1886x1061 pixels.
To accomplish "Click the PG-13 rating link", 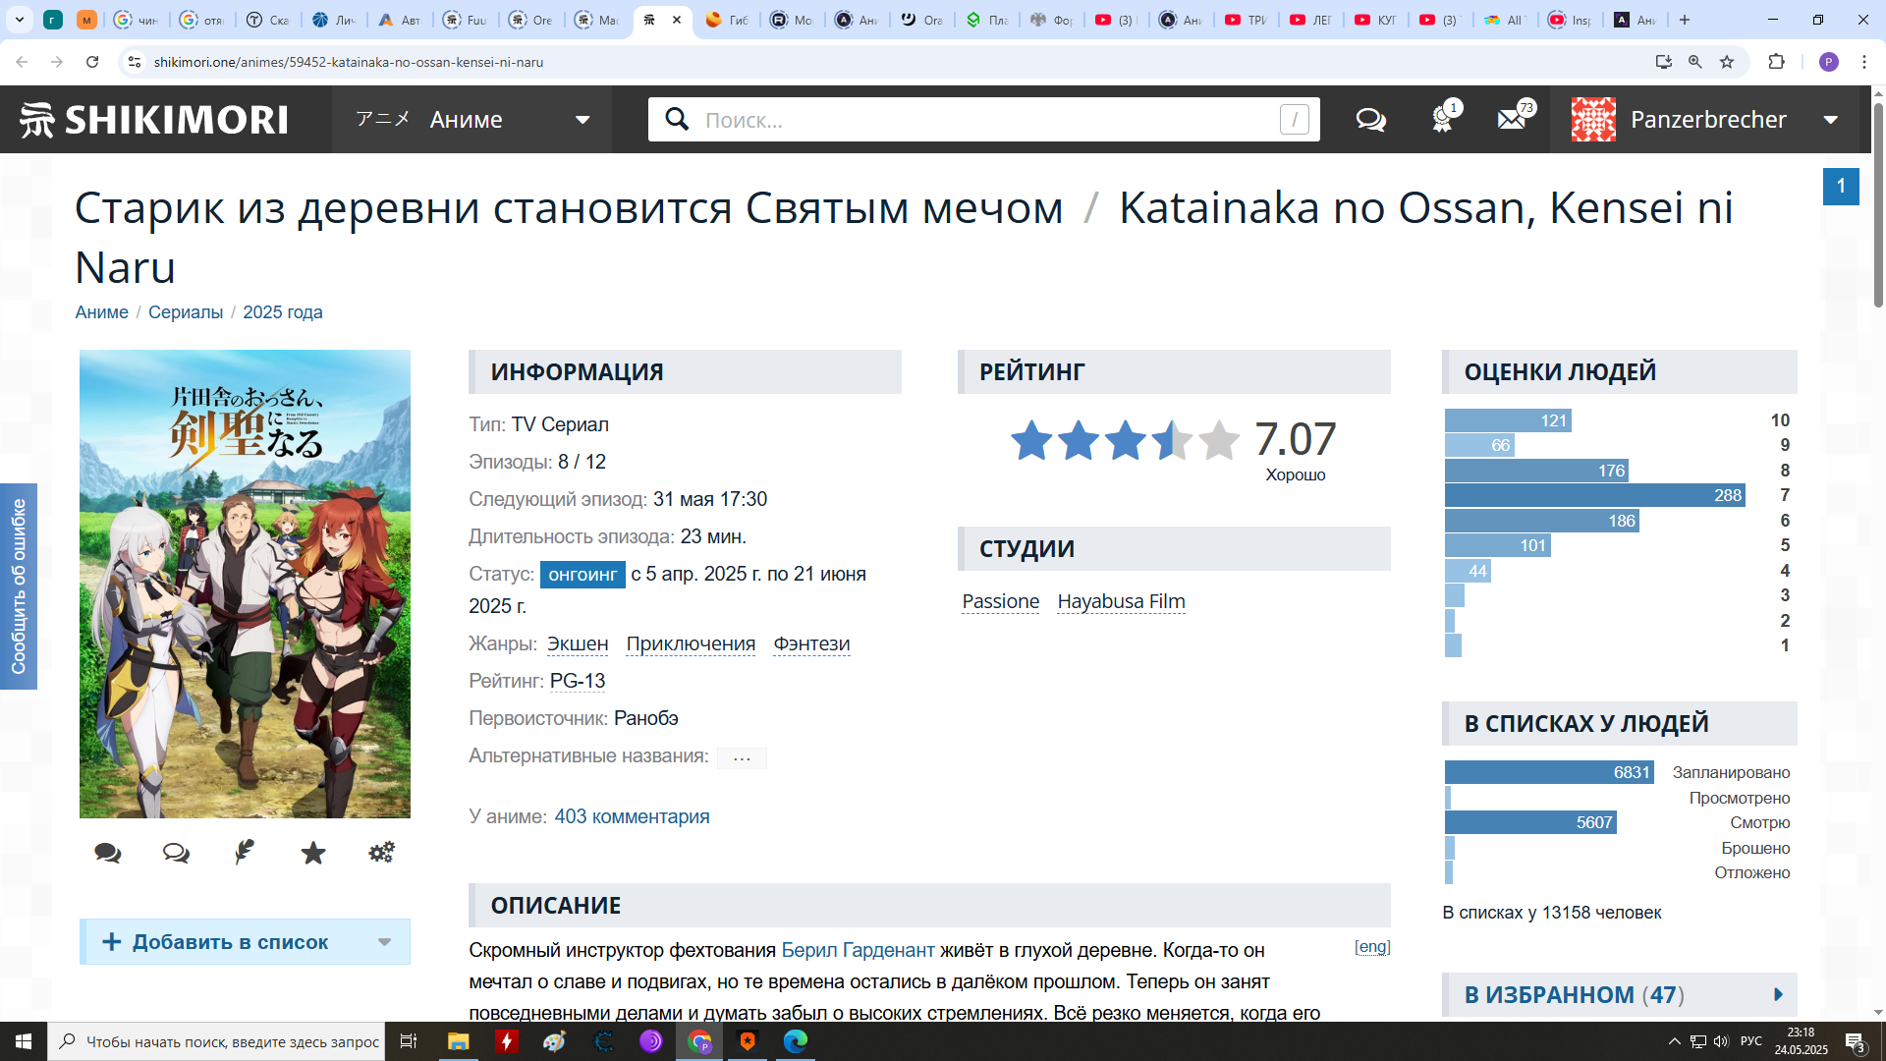I will (578, 681).
